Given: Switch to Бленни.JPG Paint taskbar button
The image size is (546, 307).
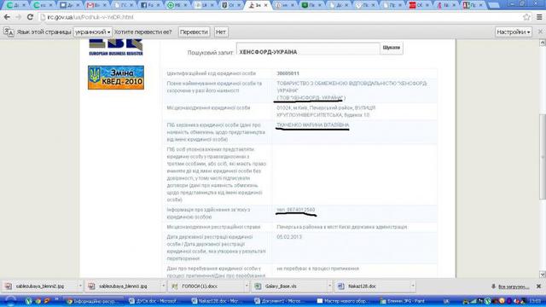Looking at the screenshot, I should pos(408,301).
